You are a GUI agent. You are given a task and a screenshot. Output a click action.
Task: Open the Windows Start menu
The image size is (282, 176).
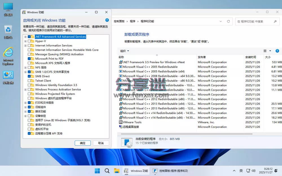[97, 171]
